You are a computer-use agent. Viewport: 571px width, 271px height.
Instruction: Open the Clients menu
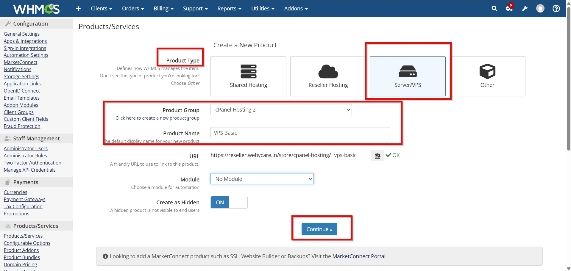tap(102, 9)
